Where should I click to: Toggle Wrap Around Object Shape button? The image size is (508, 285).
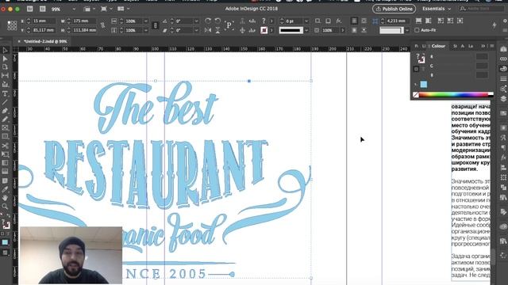click(354, 30)
